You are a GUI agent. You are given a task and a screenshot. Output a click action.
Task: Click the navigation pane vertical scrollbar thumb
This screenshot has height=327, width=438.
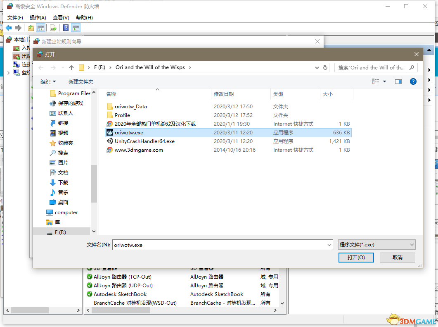click(x=94, y=184)
